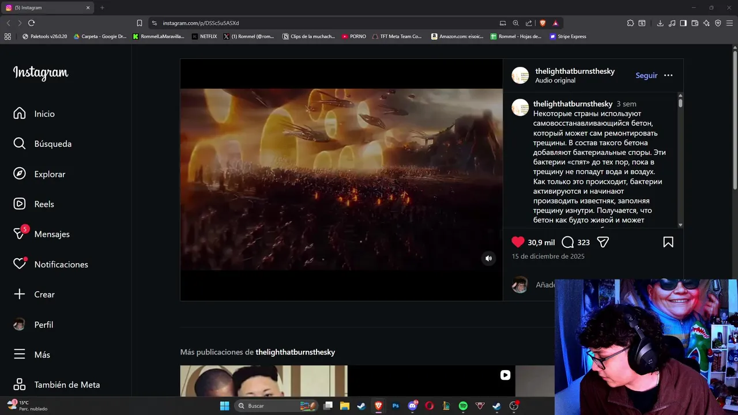Toggle the browser sidebar panel icon
The width and height of the screenshot is (738, 415).
pyautogui.click(x=683, y=23)
